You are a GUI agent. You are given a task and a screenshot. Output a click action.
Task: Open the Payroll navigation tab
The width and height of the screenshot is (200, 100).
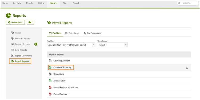[76, 3]
